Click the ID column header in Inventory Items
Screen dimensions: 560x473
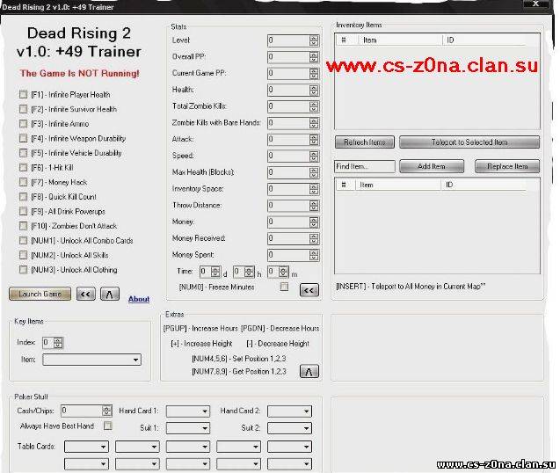[x=484, y=40]
